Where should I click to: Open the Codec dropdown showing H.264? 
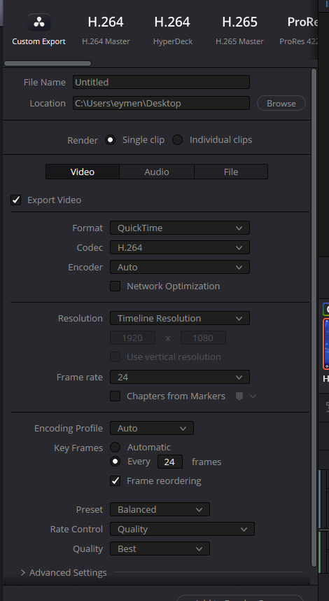(x=180, y=247)
